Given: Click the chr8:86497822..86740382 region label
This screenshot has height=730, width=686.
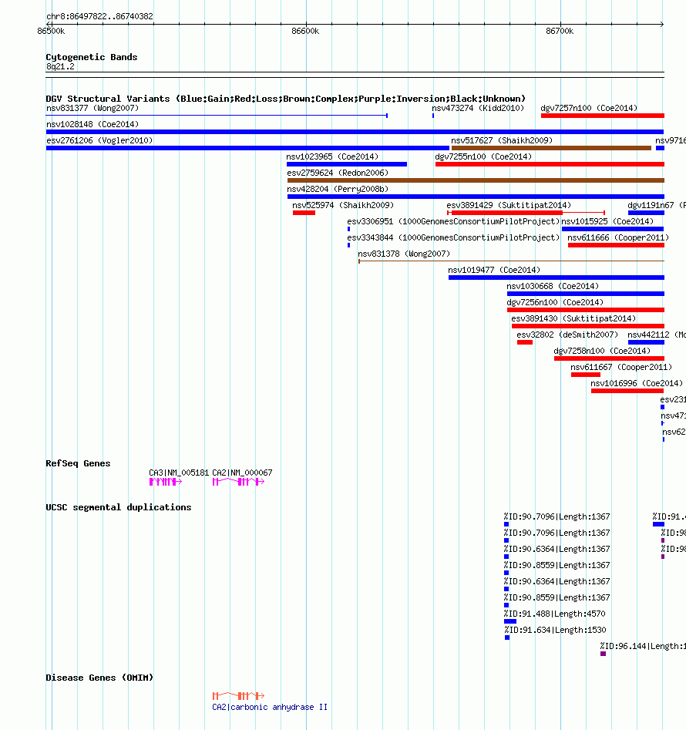Looking at the screenshot, I should pos(99,16).
